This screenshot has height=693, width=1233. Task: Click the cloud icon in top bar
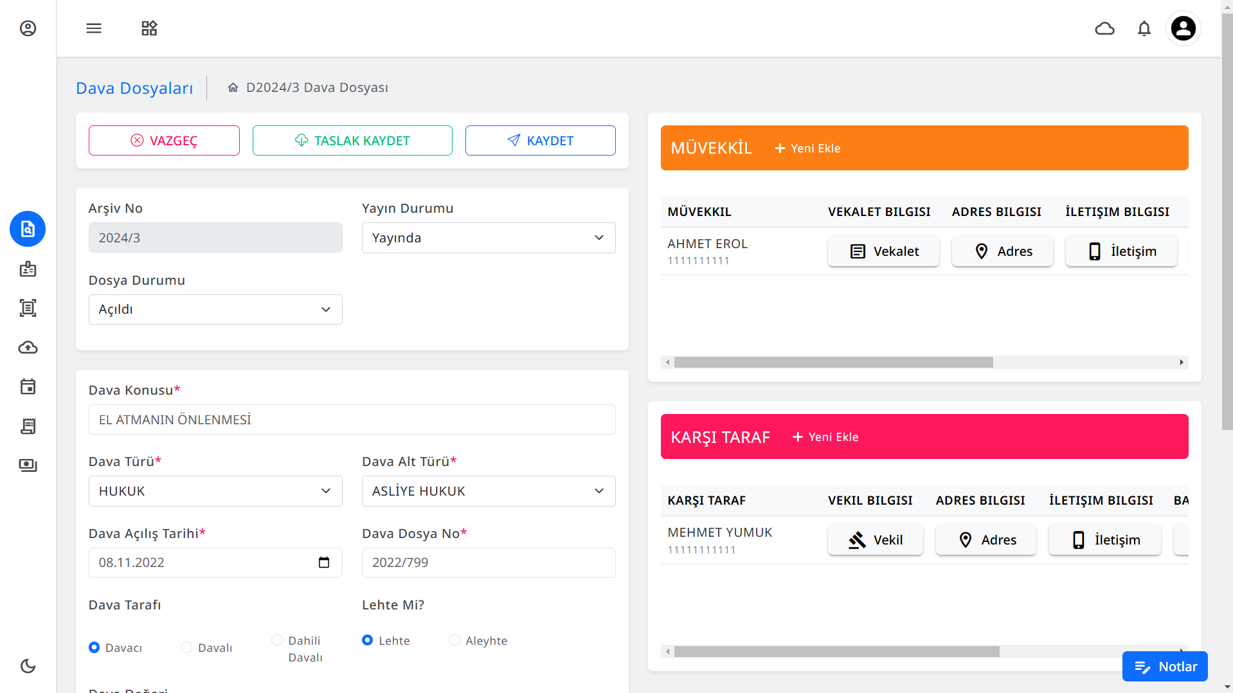pos(1104,28)
